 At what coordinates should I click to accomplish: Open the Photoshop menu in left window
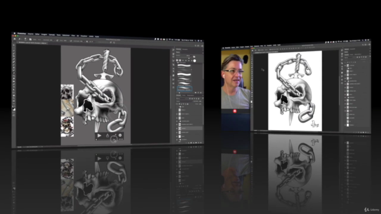point(21,33)
